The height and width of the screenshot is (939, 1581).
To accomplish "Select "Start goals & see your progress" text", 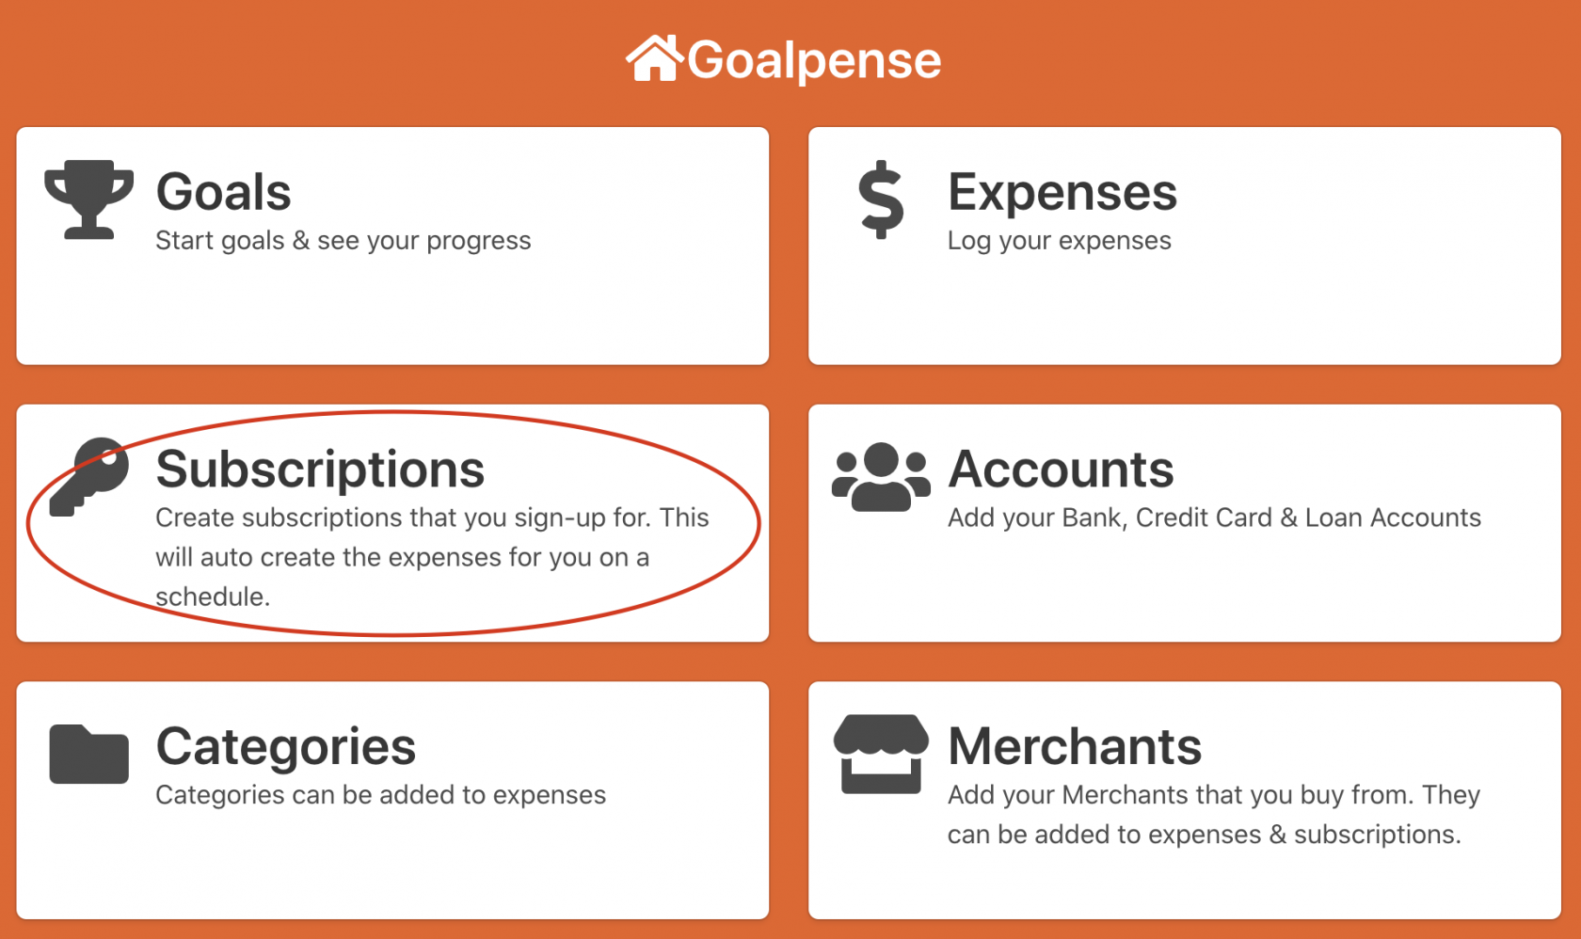I will coord(343,241).
